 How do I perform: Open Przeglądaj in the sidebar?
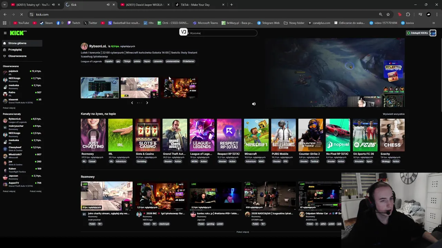[21, 50]
